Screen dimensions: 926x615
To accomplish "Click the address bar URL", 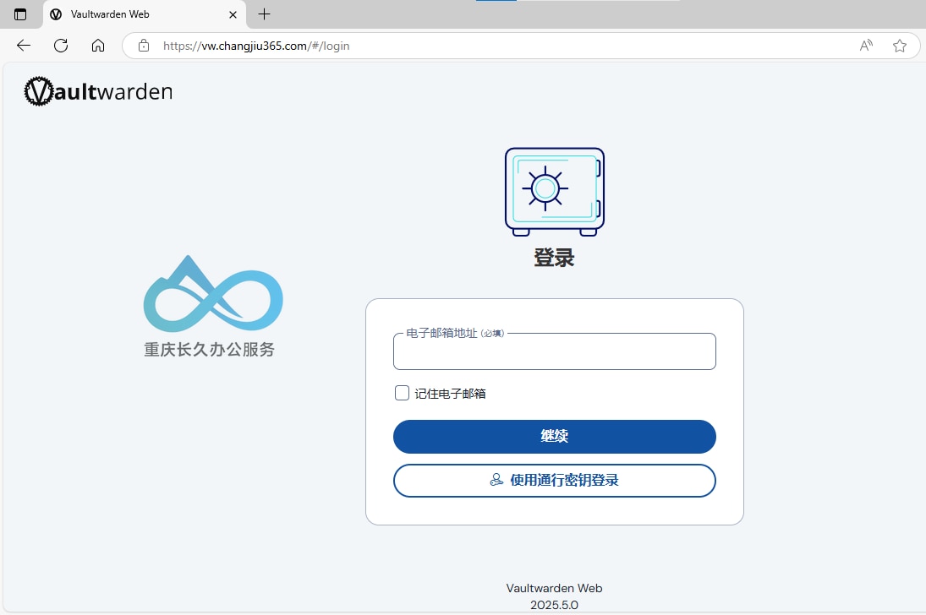I will pos(256,46).
